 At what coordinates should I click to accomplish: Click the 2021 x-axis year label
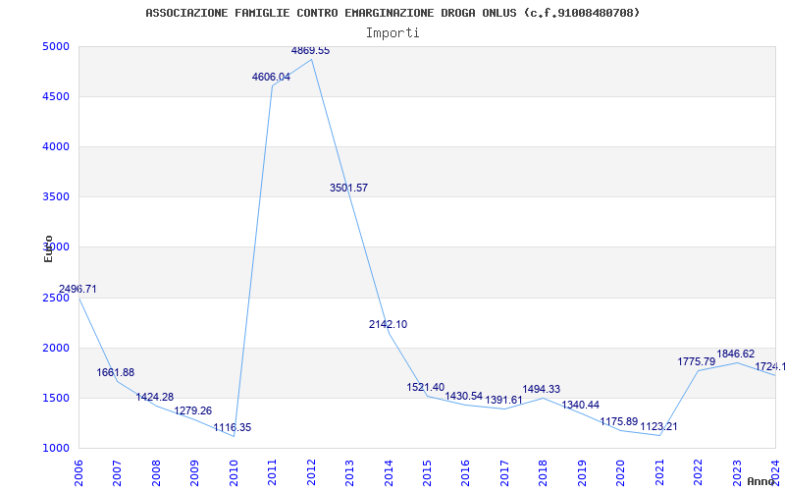click(x=658, y=473)
